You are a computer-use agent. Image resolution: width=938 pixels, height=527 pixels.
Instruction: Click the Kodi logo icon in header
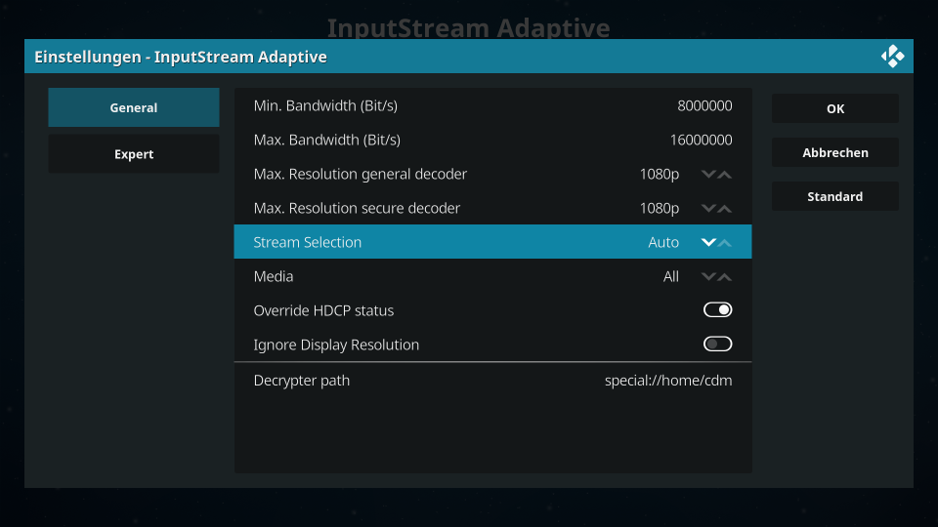click(892, 57)
